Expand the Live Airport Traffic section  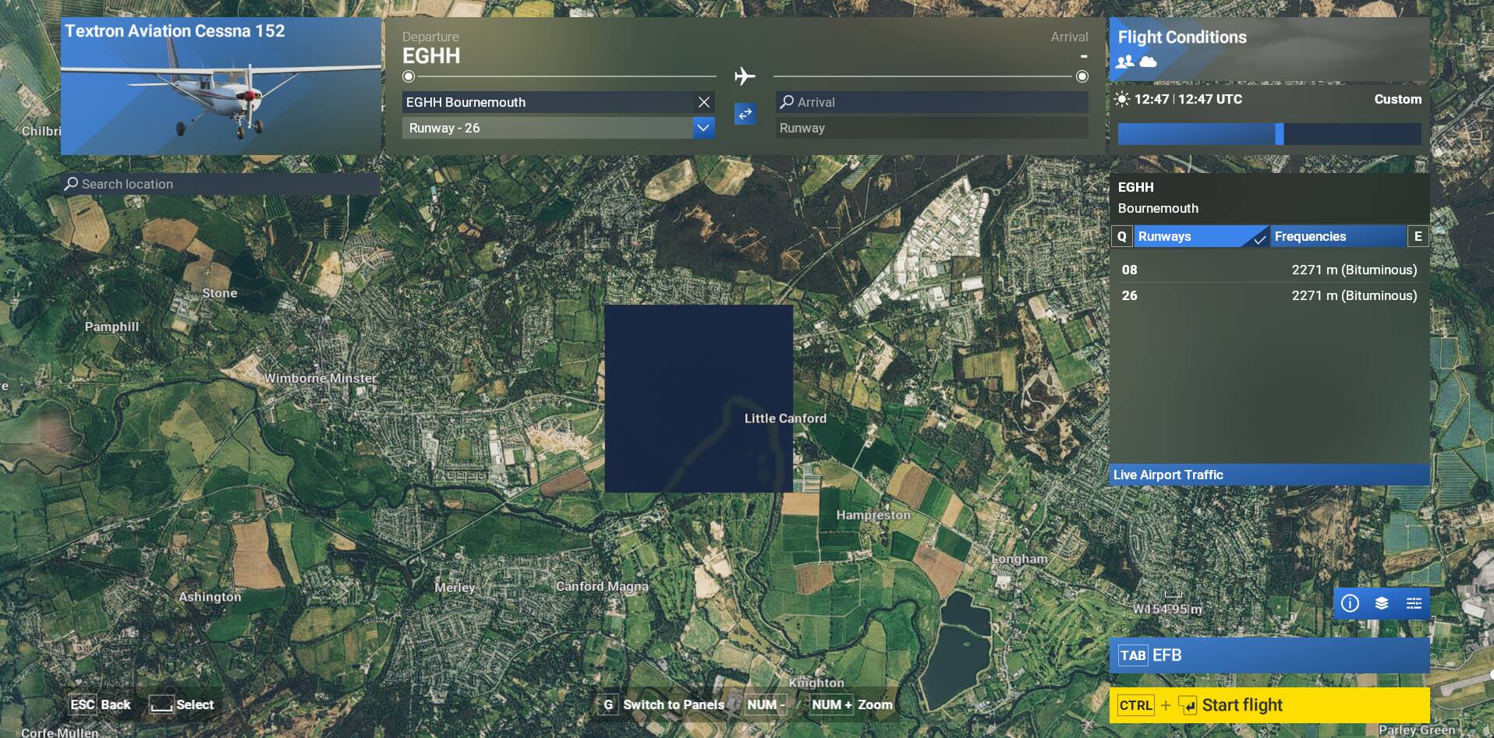click(1269, 475)
